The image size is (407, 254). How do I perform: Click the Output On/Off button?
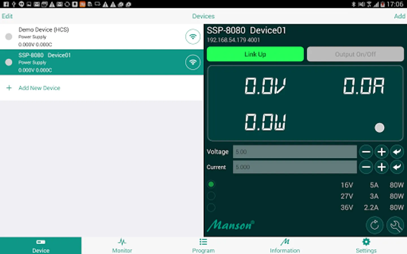(355, 54)
